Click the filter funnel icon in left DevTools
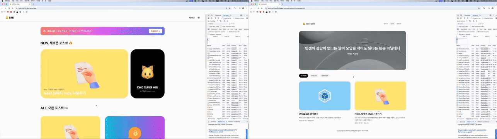 (215, 18)
